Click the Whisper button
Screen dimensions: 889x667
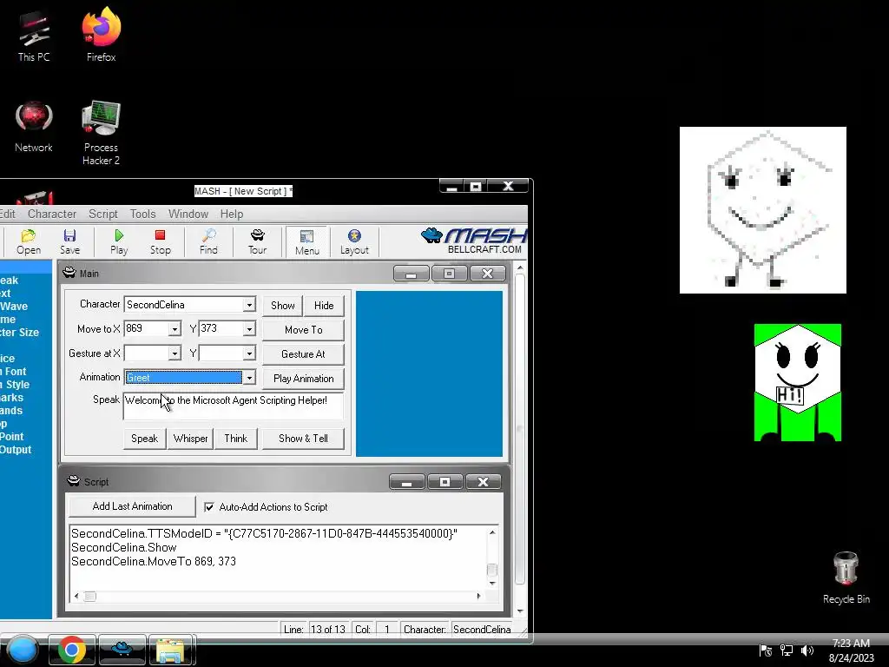190,439
